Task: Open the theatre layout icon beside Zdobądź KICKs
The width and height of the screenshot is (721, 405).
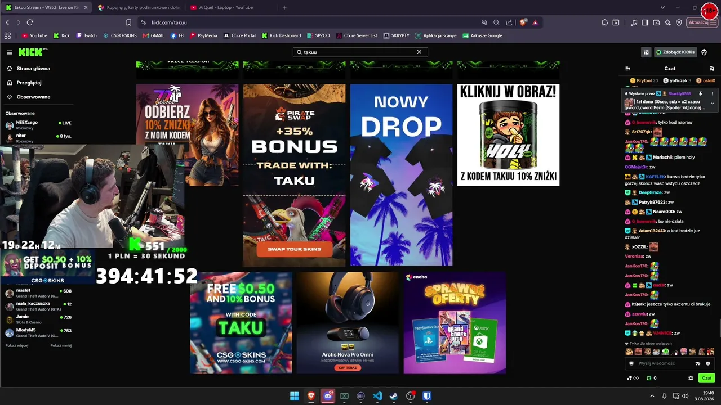Action: [x=646, y=52]
